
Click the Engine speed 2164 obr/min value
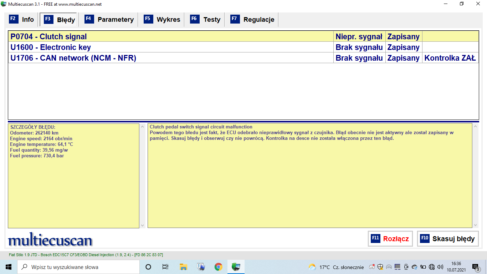[41, 138]
